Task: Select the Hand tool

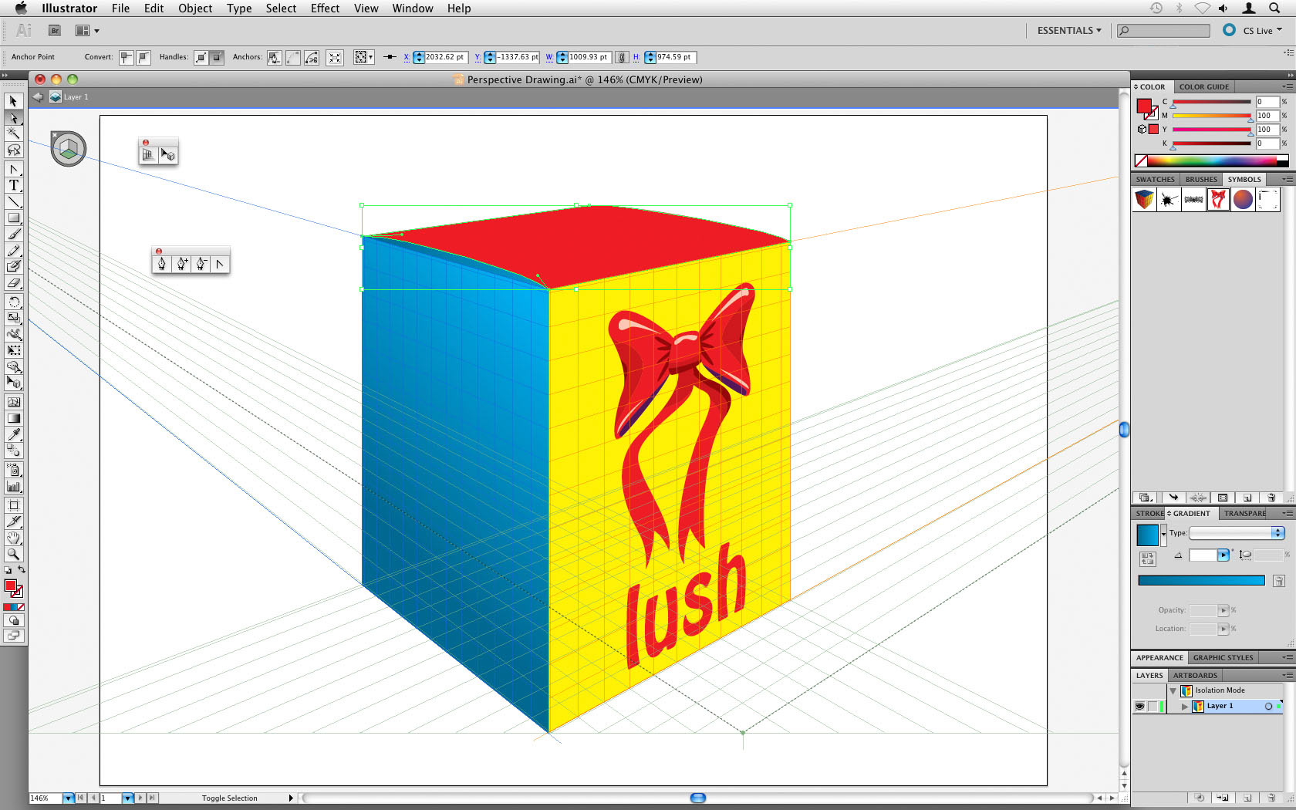Action: click(x=13, y=538)
